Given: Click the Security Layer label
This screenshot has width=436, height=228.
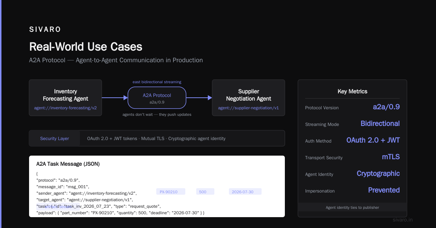Looking at the screenshot, I should [x=54, y=138].
